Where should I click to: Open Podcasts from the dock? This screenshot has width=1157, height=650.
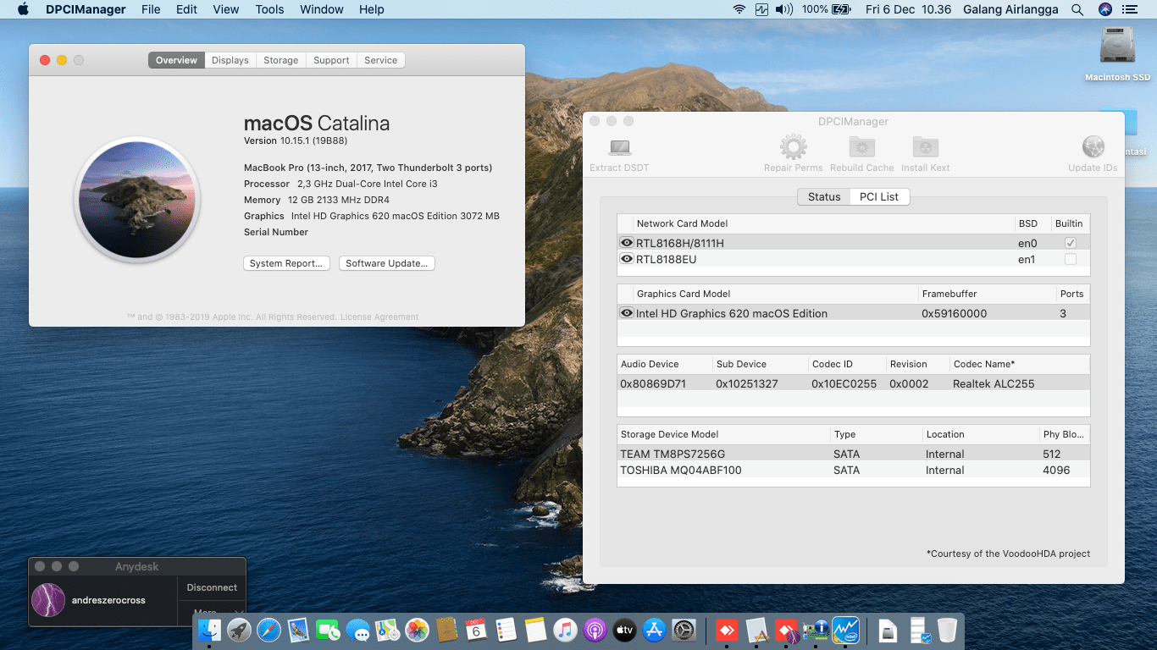click(x=595, y=630)
